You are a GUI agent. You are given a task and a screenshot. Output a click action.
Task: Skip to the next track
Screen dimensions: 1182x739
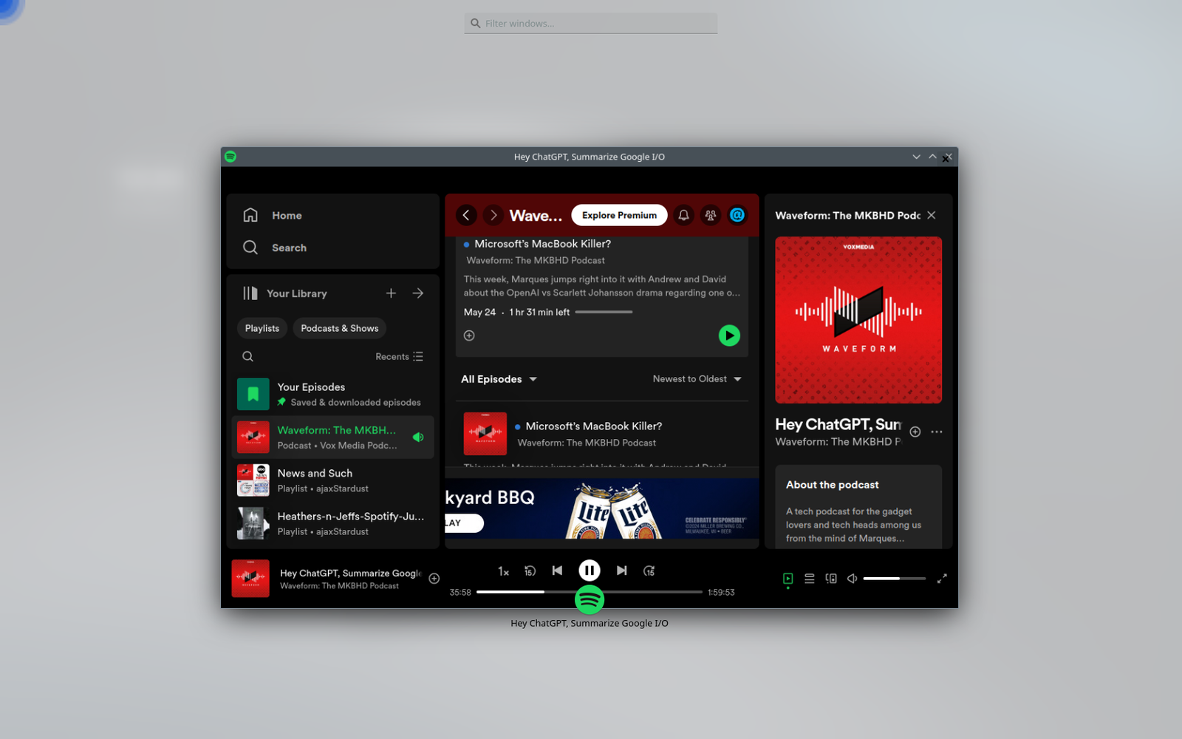coord(622,571)
